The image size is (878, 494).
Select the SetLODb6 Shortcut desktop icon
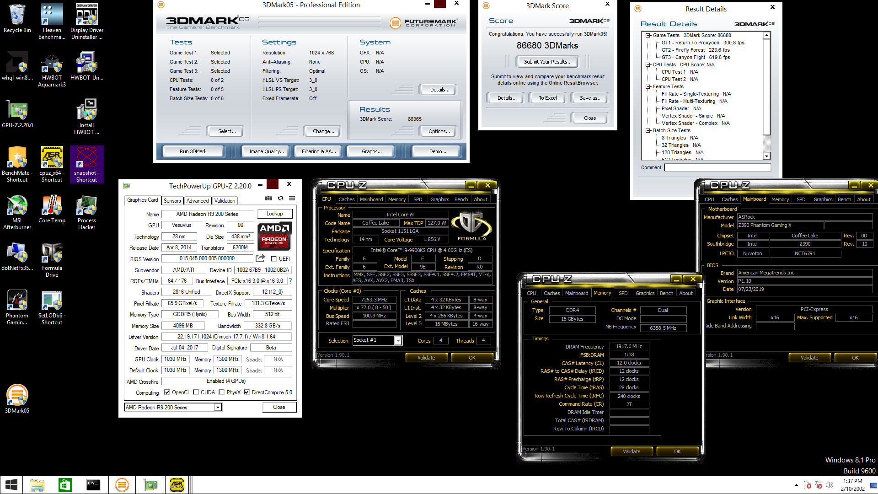(x=52, y=307)
